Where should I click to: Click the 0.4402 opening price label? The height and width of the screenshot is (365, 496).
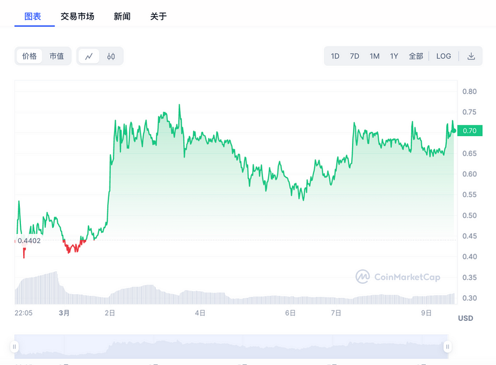click(x=29, y=241)
